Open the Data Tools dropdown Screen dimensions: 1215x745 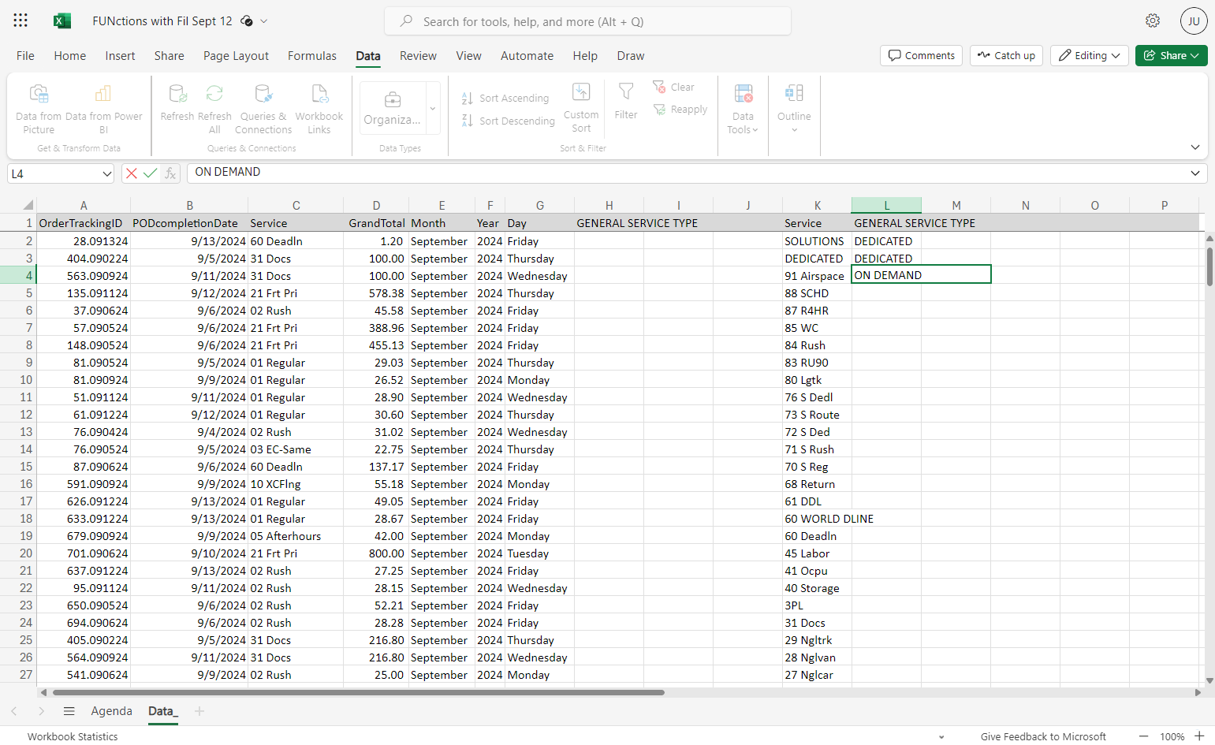click(x=743, y=109)
